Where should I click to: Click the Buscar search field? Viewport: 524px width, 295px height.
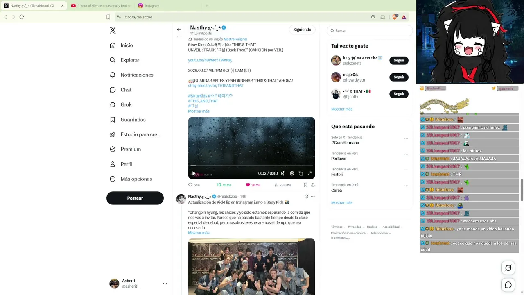point(370,30)
